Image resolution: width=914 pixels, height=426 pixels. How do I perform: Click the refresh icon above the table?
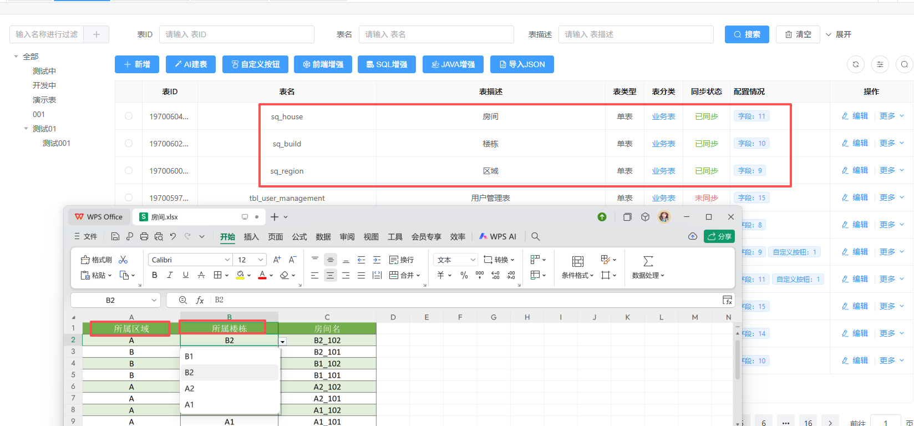point(855,64)
